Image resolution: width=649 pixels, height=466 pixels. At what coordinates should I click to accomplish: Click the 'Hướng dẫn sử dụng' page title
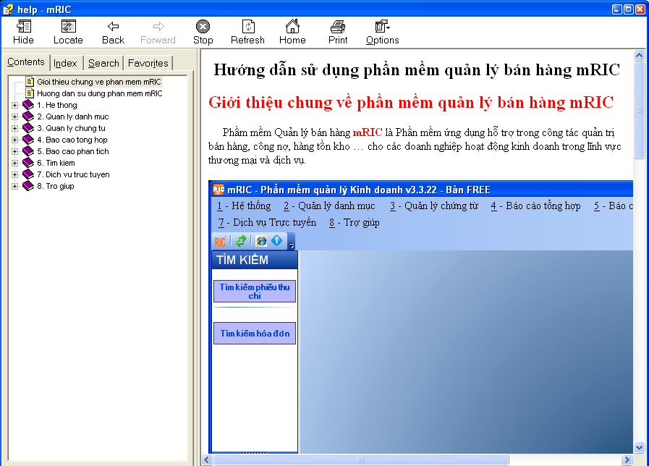[417, 70]
